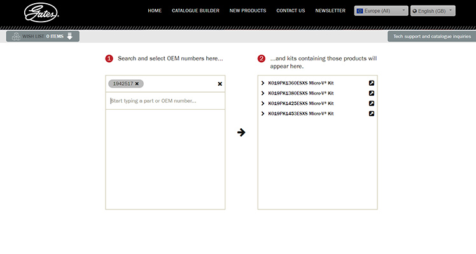Open K019PK1380ESXS kit details icon
The width and height of the screenshot is (476, 254).
coord(372,93)
